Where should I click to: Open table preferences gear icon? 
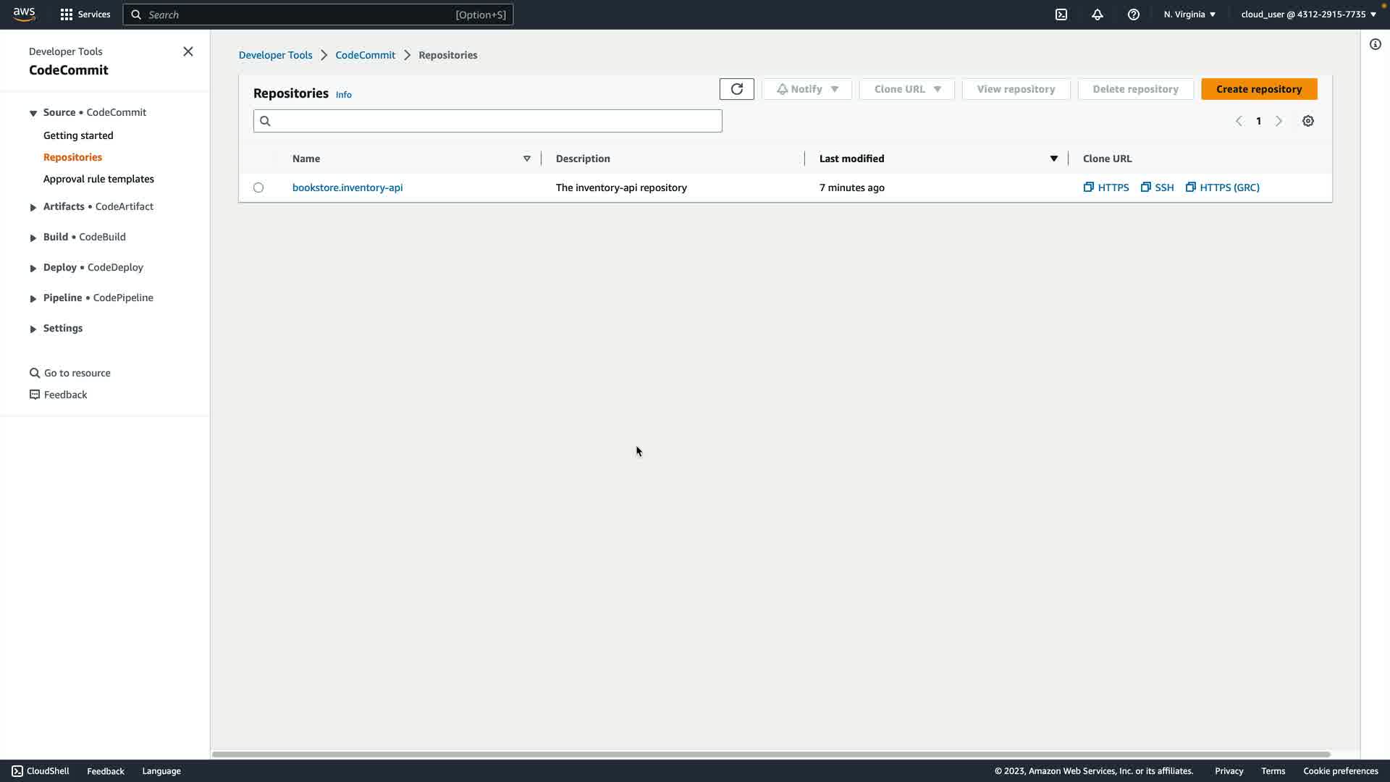[1307, 121]
